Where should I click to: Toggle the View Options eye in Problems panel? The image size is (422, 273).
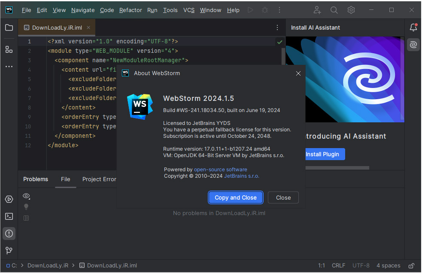pos(26,196)
